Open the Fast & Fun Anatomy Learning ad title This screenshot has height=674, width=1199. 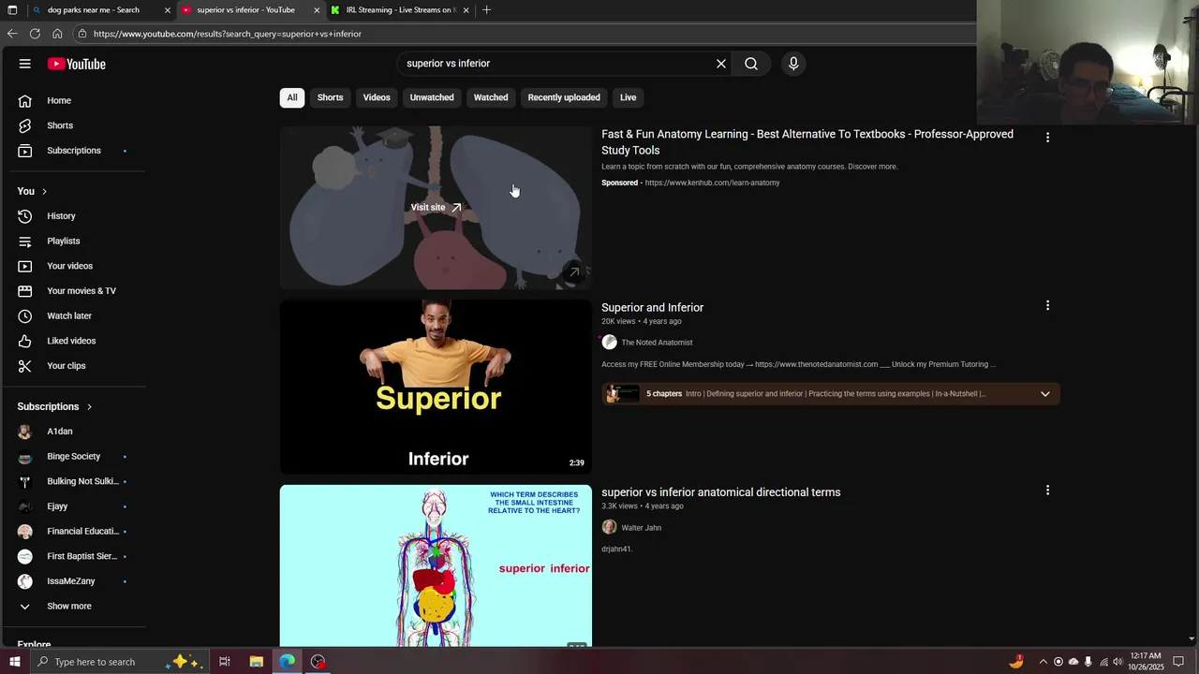coord(807,142)
